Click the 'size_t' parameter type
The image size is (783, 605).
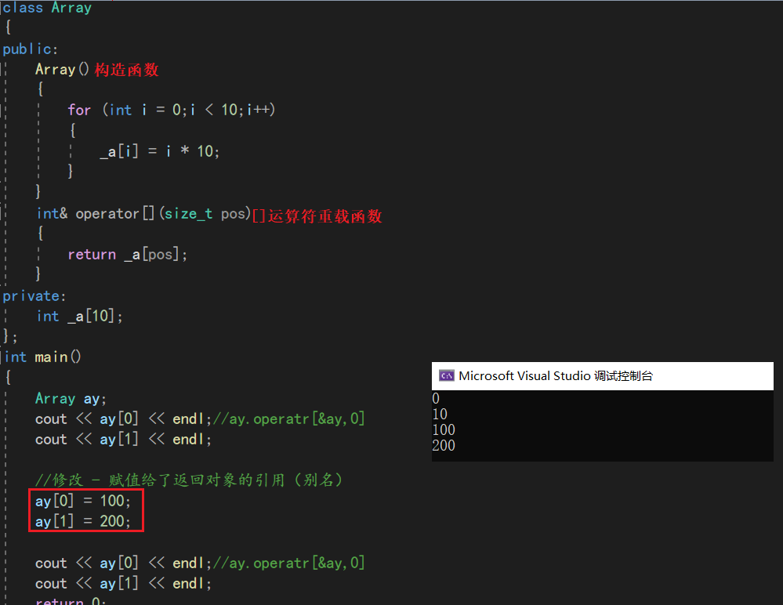click(x=189, y=214)
